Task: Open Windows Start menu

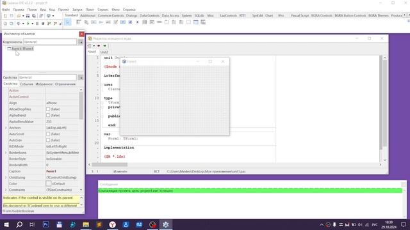Action: click(6, 224)
